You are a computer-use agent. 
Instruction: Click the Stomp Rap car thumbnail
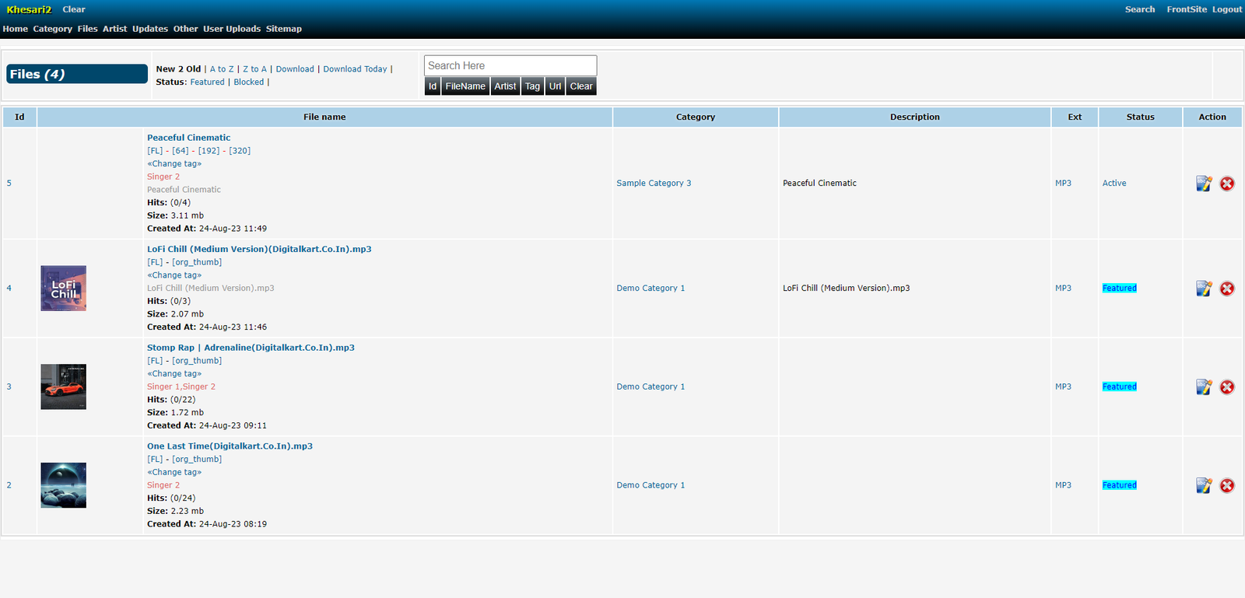click(63, 386)
